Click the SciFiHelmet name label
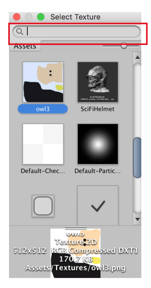 click(98, 109)
